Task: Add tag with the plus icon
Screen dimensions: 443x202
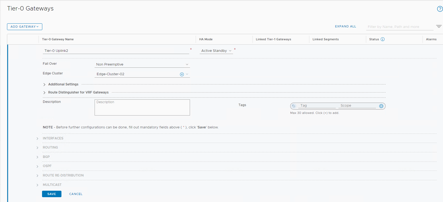Action: (x=381, y=106)
